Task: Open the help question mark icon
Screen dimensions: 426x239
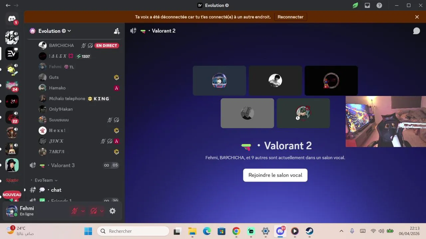Action: click(379, 5)
